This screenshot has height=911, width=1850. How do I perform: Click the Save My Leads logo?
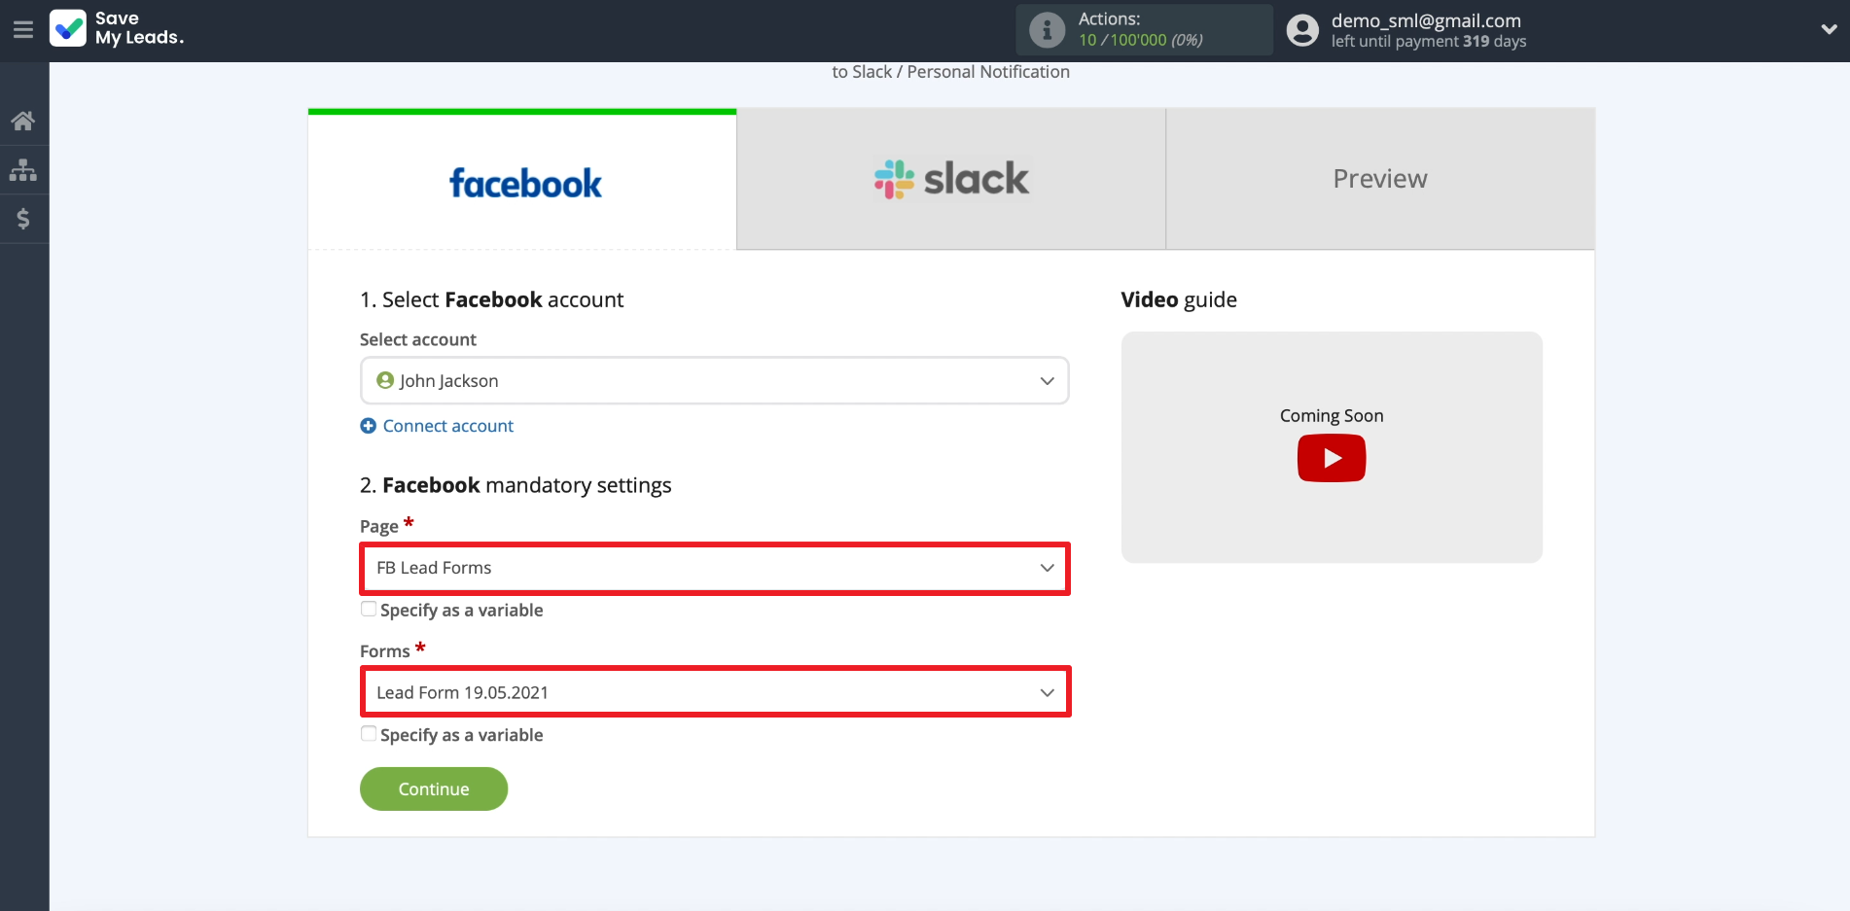(117, 28)
